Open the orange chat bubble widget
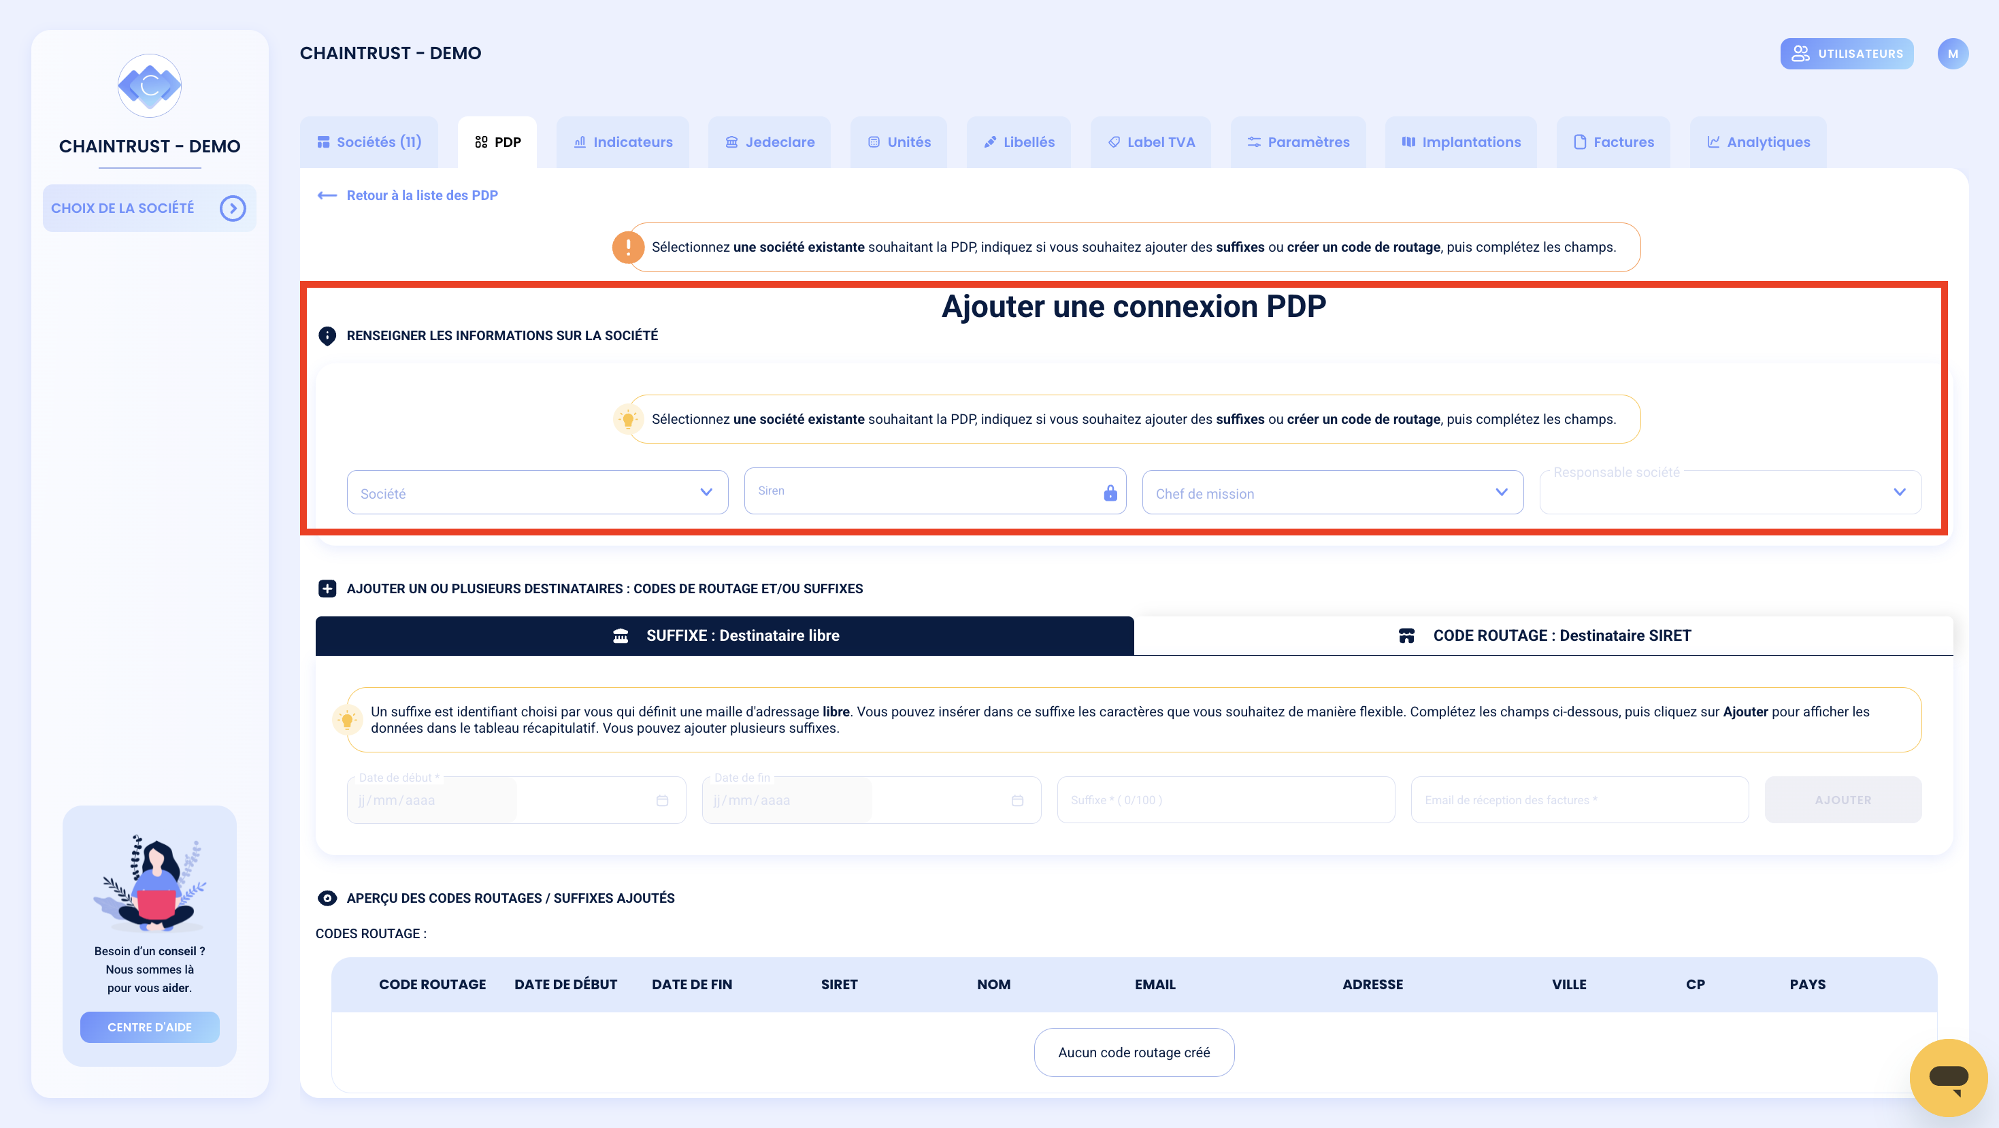The height and width of the screenshot is (1128, 1999). 1948,1077
